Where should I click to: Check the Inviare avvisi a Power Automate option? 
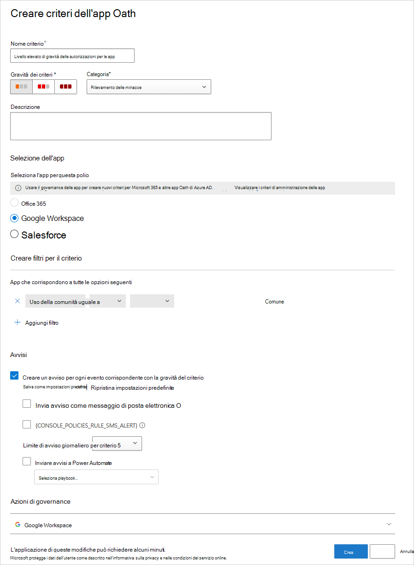pos(27,461)
